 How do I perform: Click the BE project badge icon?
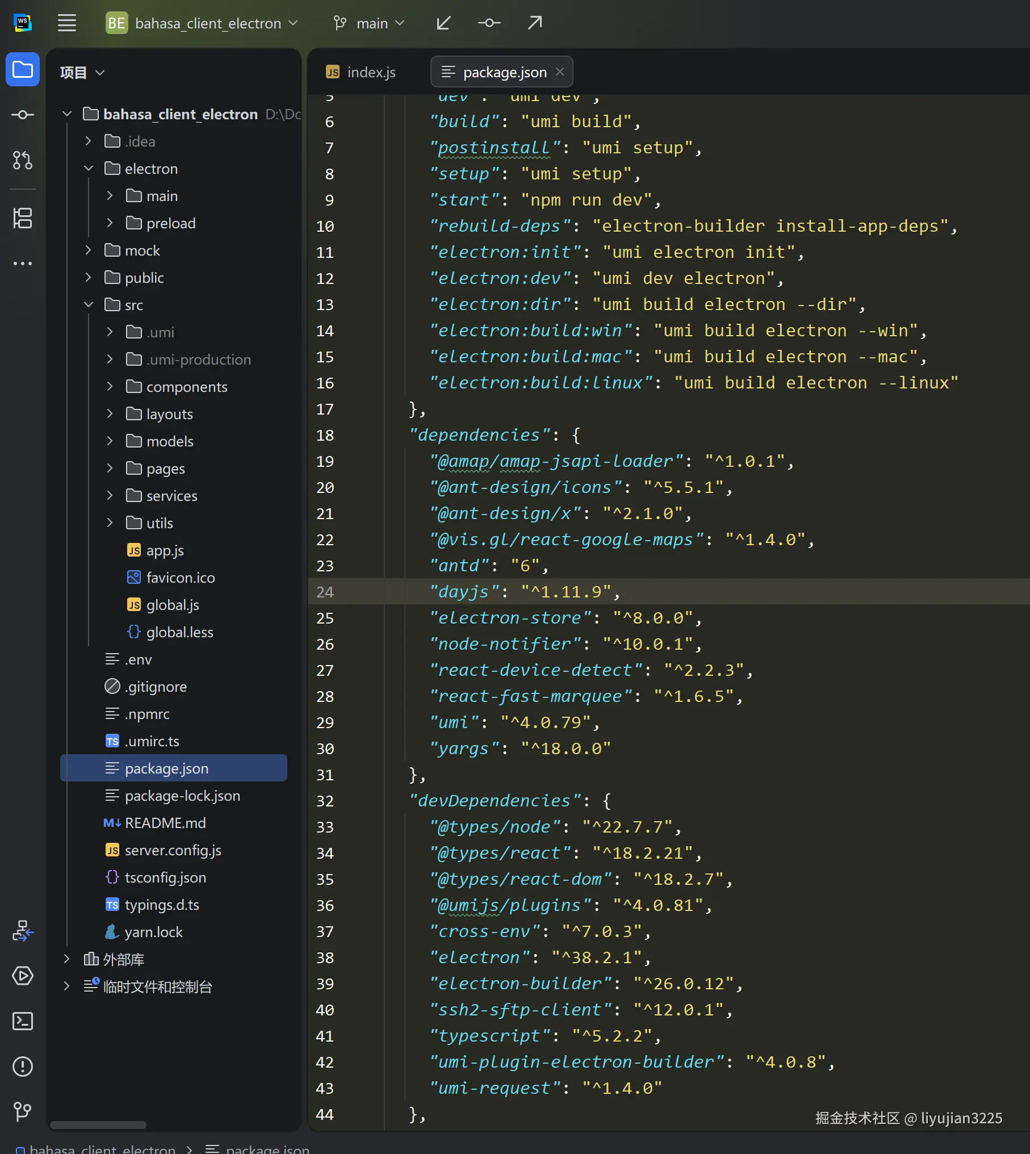coord(116,23)
